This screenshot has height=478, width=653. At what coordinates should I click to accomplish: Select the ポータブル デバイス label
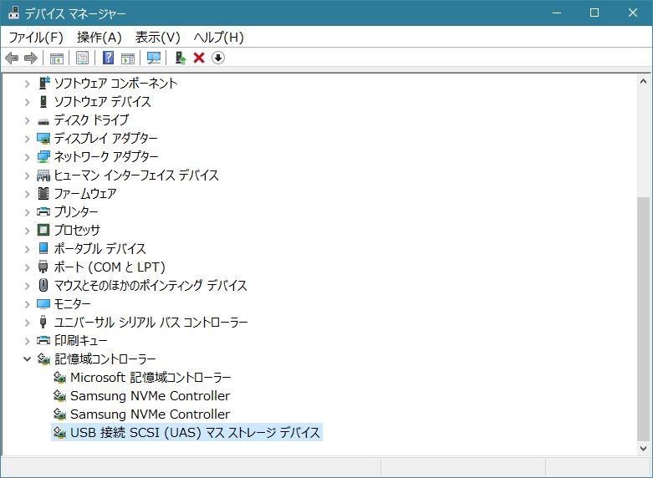tap(100, 248)
